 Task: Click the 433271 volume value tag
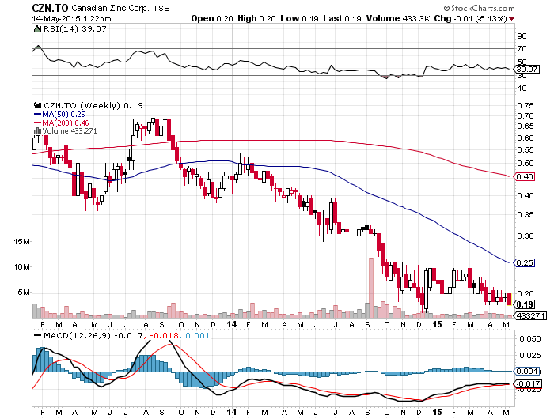point(528,315)
